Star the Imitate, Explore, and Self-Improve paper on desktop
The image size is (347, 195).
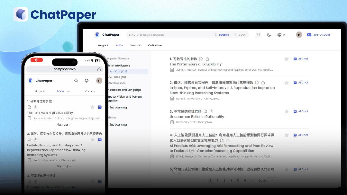coord(287,83)
